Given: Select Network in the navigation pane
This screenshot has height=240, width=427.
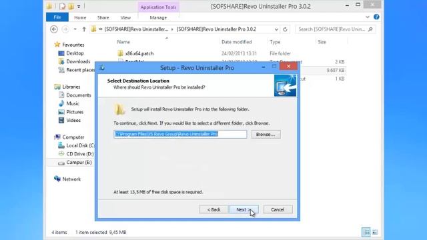Looking at the screenshot, I should [x=71, y=179].
